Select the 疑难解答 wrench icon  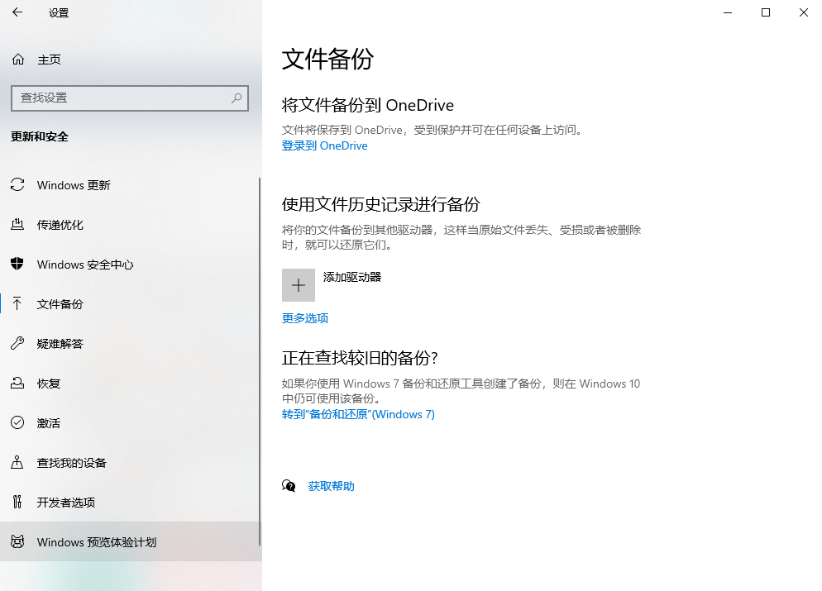[x=17, y=344]
